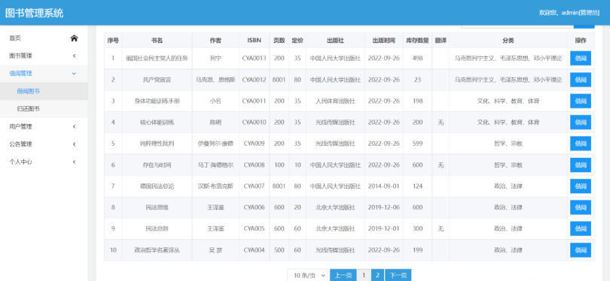Click author 汉斯·布洛克斯
This screenshot has width=610, height=281.
215,186
